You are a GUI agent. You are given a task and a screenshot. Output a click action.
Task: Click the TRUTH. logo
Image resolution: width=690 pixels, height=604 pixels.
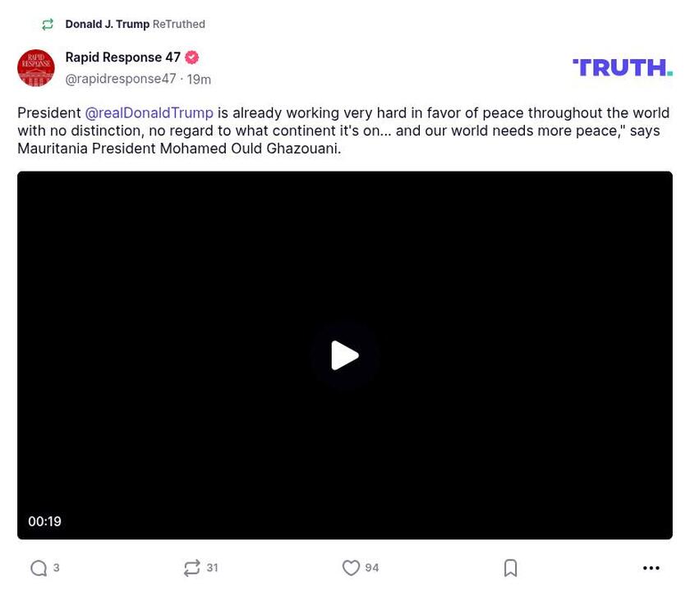point(622,67)
